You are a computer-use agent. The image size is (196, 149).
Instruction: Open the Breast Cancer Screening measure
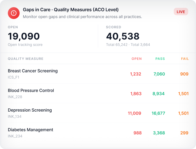33,71
